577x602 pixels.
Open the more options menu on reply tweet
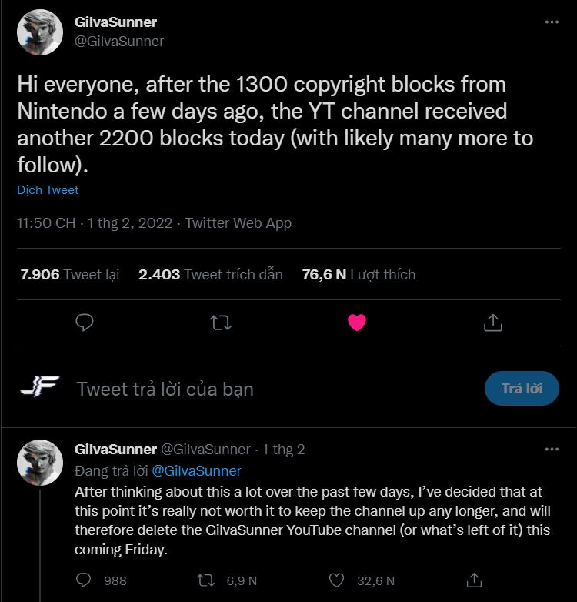(x=552, y=449)
